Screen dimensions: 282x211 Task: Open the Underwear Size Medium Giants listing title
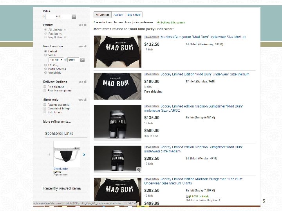click(x=194, y=181)
